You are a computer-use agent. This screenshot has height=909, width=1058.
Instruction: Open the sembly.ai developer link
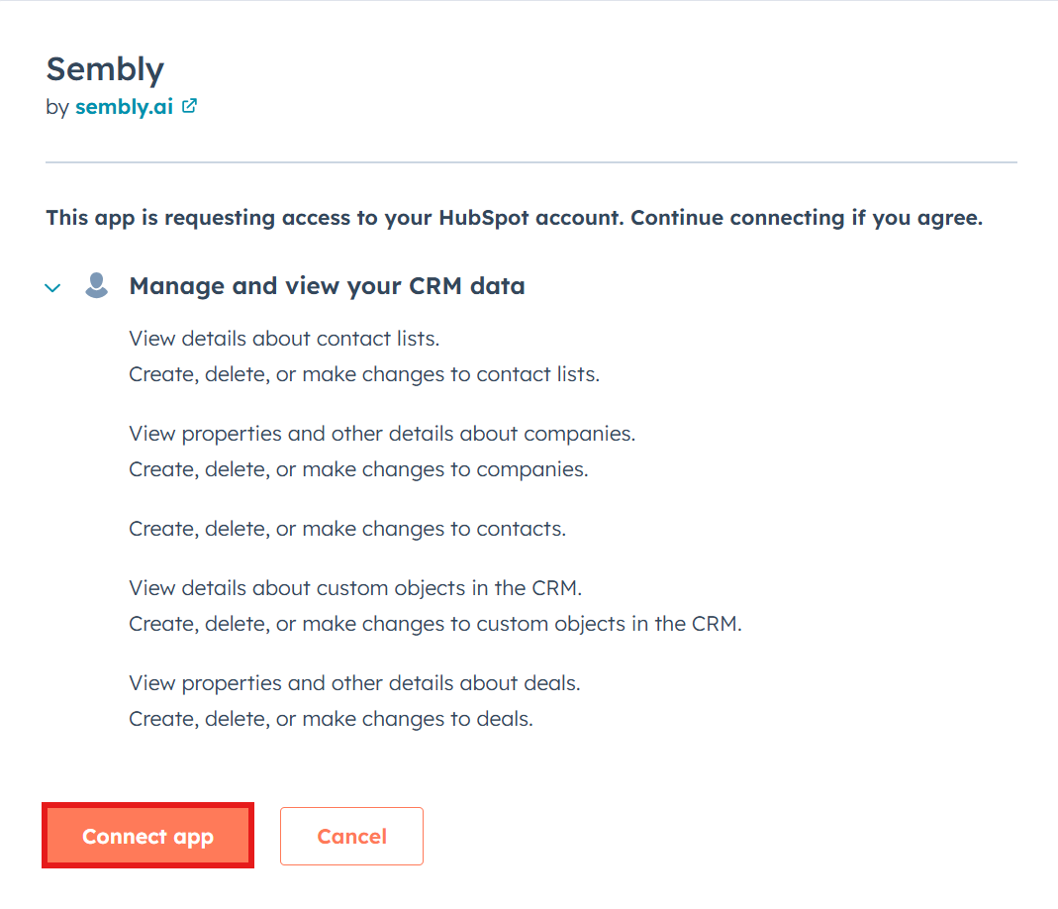[x=124, y=107]
